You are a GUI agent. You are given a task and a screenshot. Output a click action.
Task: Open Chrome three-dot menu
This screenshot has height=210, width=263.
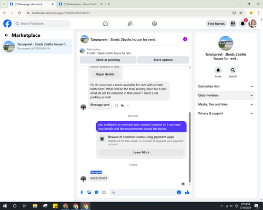[x=258, y=13]
